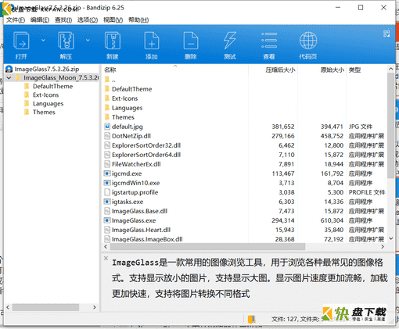Open the Edit menu
Viewport: 399px width, 329px height.
40,20
